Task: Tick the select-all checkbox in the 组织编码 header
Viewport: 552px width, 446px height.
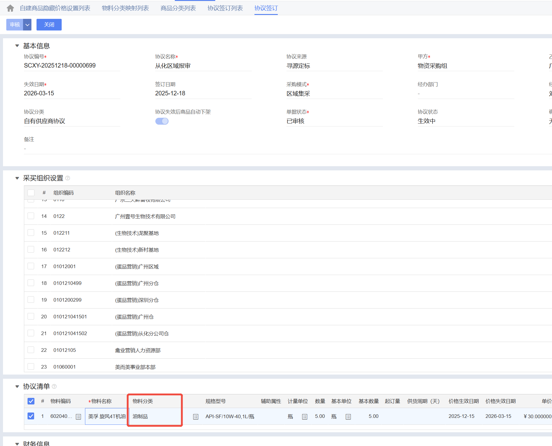Action: click(x=31, y=193)
